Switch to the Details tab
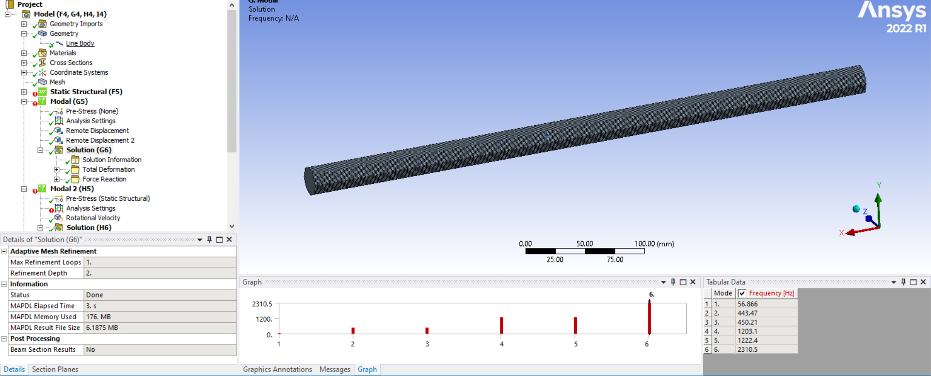Image resolution: width=931 pixels, height=376 pixels. pyautogui.click(x=14, y=370)
